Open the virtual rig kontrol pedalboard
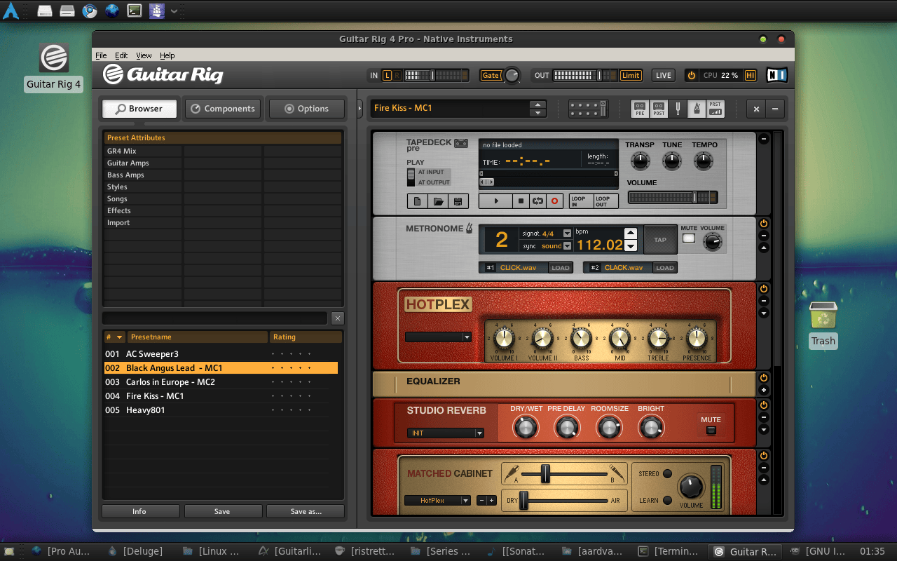897x561 pixels. [588, 109]
